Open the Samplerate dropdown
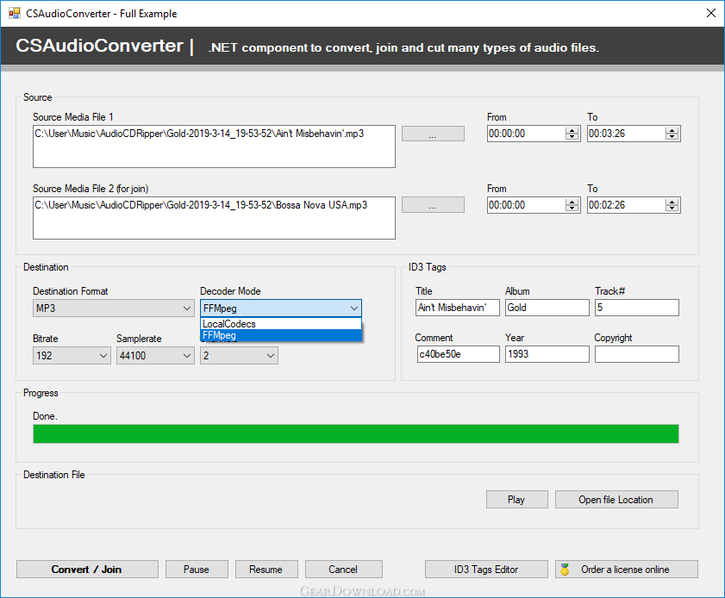The width and height of the screenshot is (725, 598). tap(187, 355)
